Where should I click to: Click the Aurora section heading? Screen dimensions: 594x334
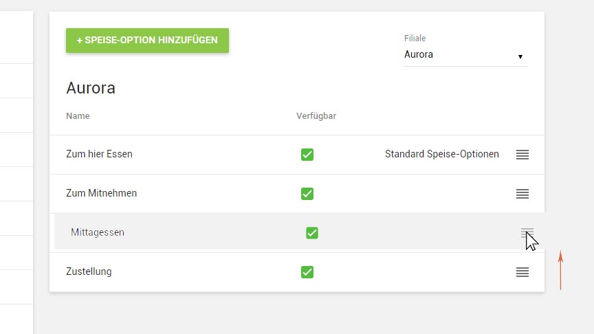coord(91,88)
